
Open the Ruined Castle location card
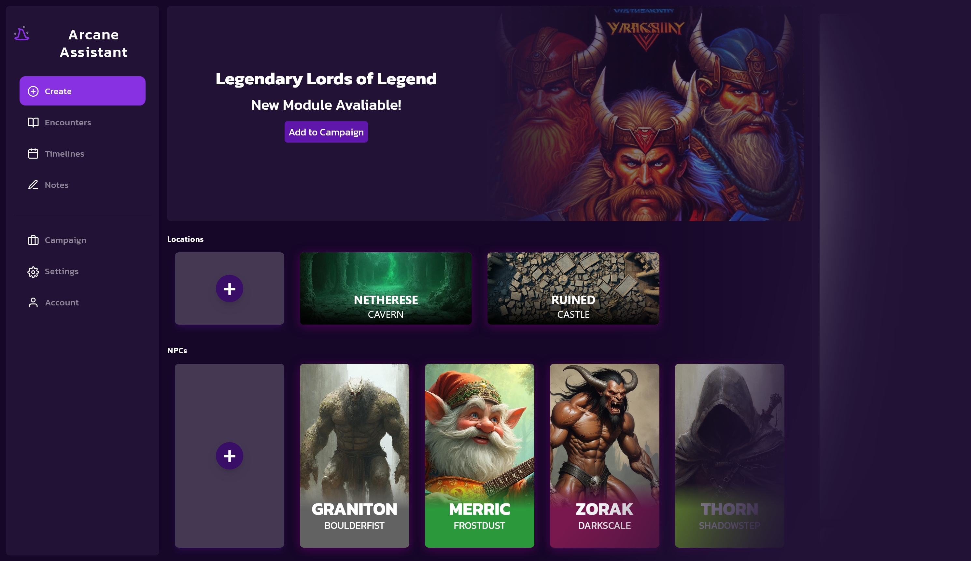[x=573, y=288]
